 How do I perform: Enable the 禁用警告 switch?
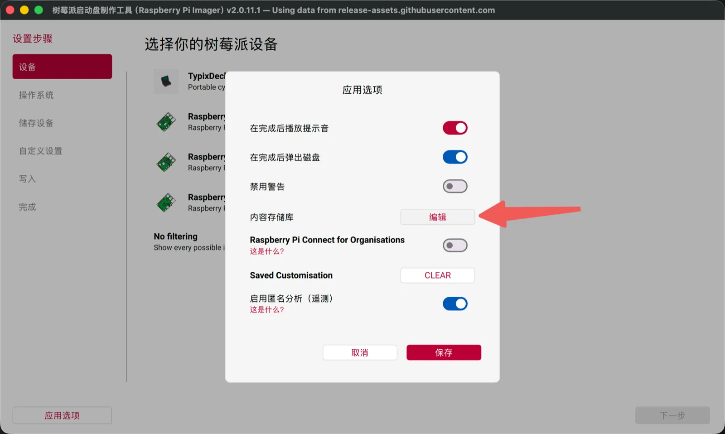click(x=455, y=186)
